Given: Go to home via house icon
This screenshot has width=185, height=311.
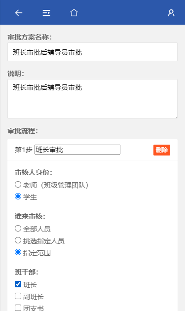Looking at the screenshot, I should [x=74, y=13].
